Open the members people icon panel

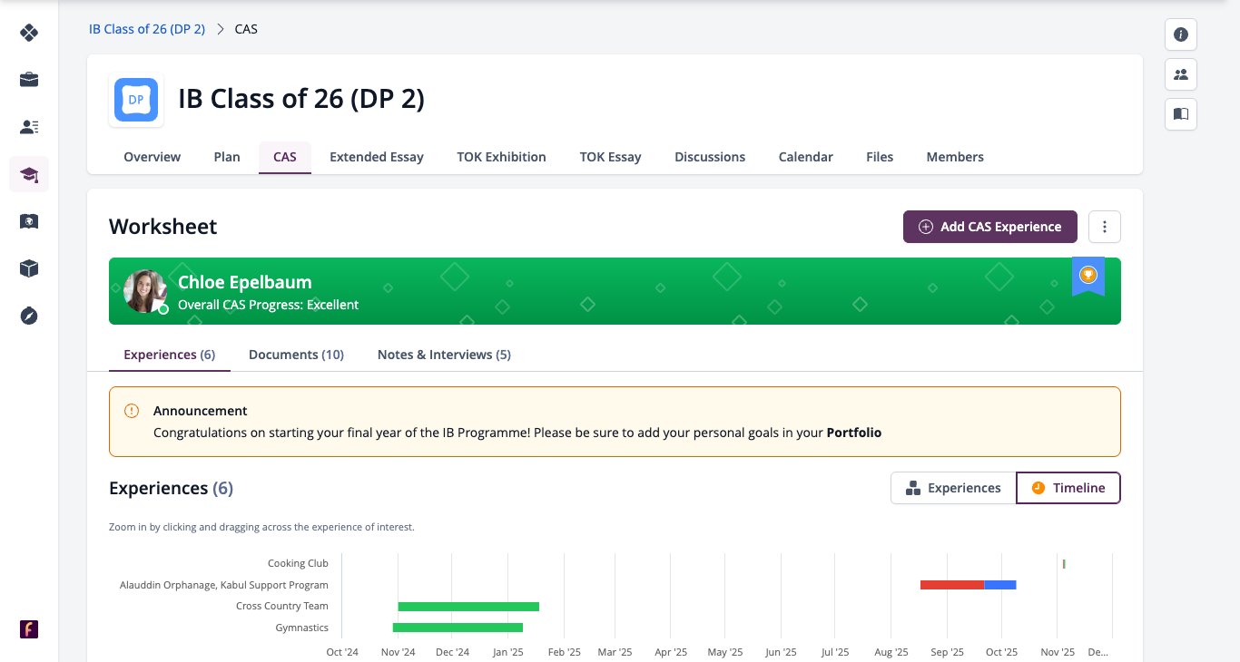coord(1181,74)
